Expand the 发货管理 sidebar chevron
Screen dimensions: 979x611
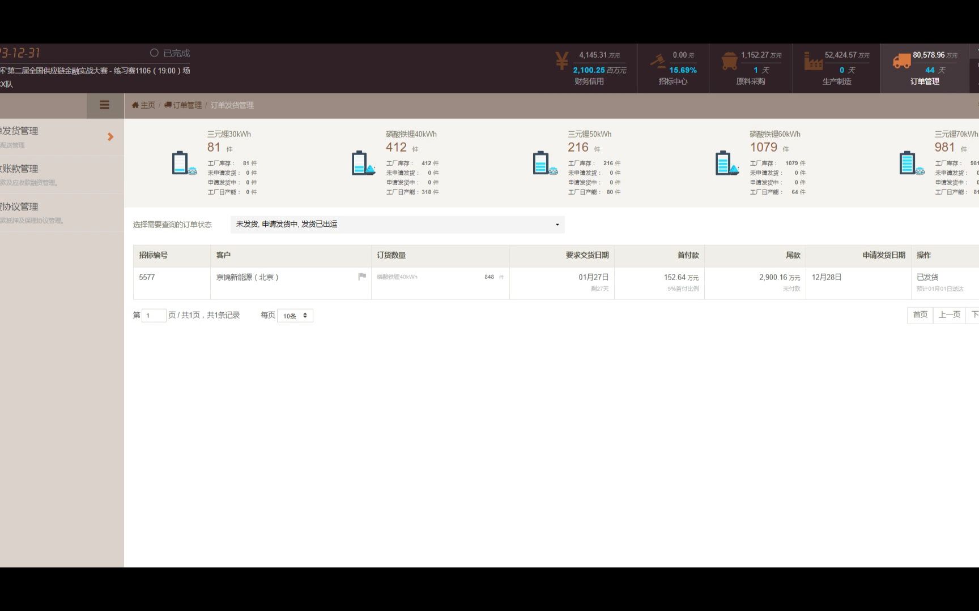(110, 137)
